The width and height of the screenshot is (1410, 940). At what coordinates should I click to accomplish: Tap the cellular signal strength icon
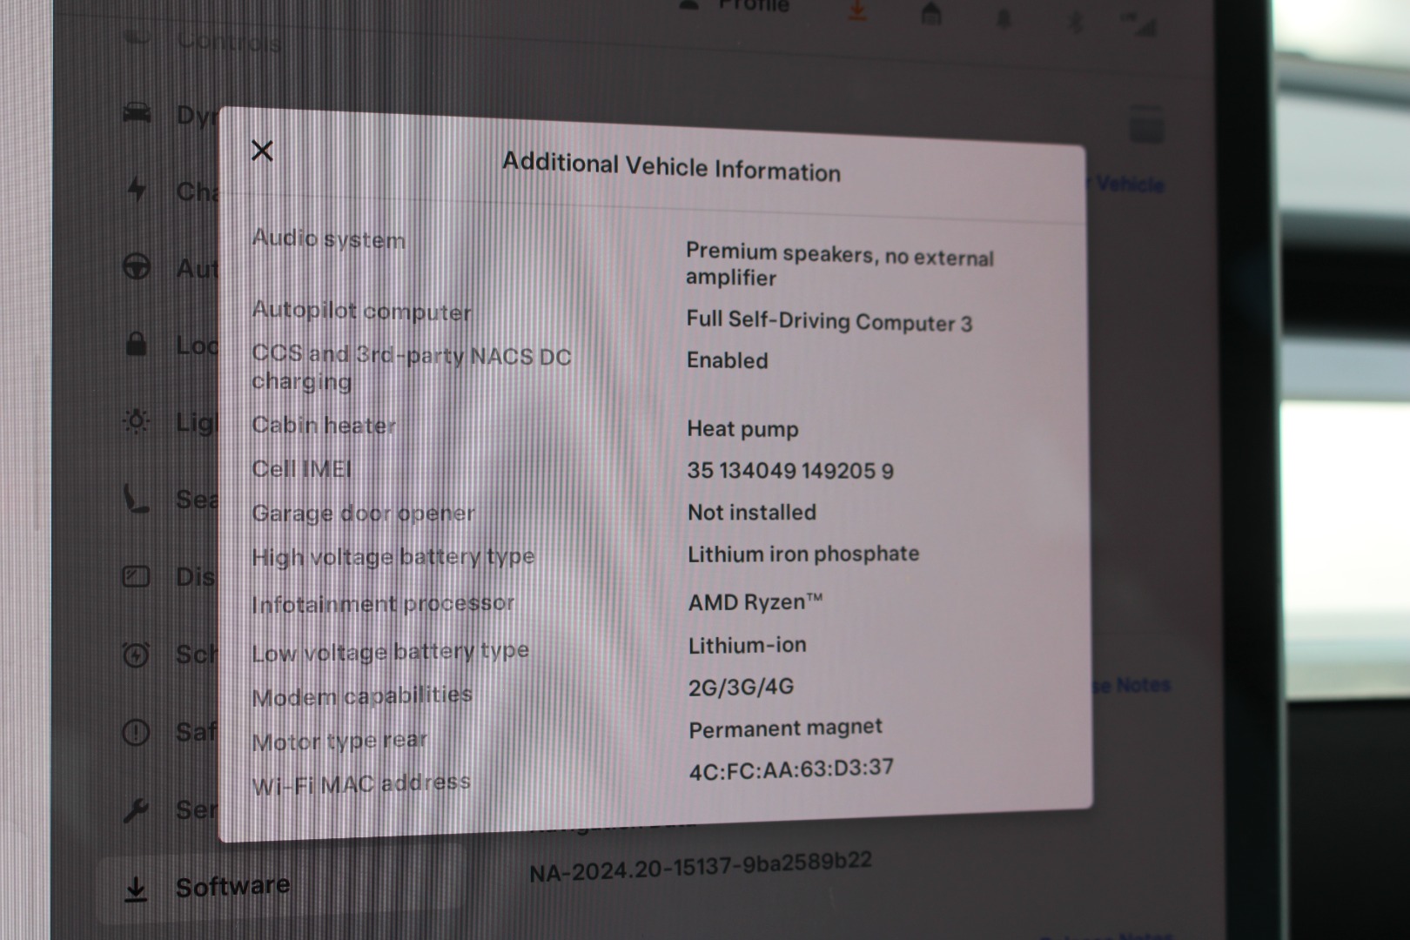coord(1143,26)
